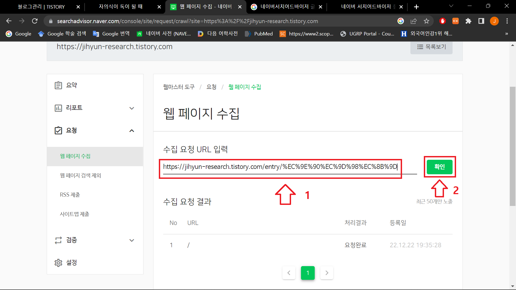The height and width of the screenshot is (290, 516).
Task: Click the 검증 refresh-arrows icon
Action: pos(58,240)
